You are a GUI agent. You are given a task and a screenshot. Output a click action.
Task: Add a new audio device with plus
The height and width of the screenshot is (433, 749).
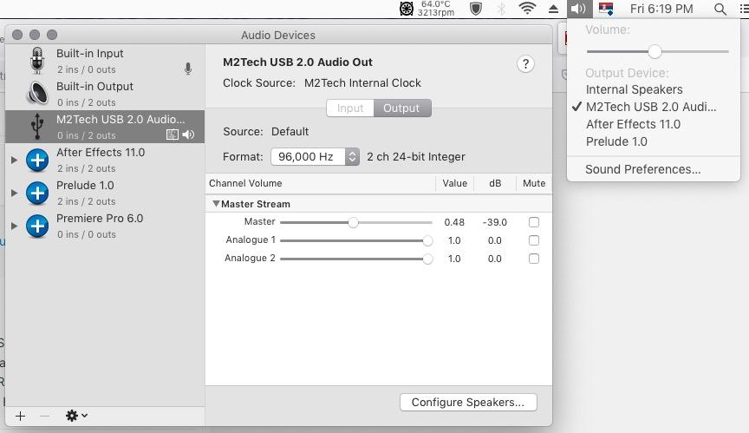[x=20, y=416]
